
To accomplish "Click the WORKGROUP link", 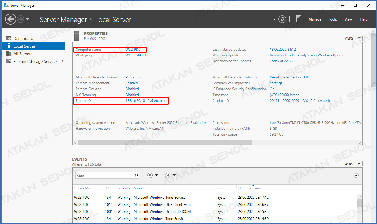I will pos(136,55).
